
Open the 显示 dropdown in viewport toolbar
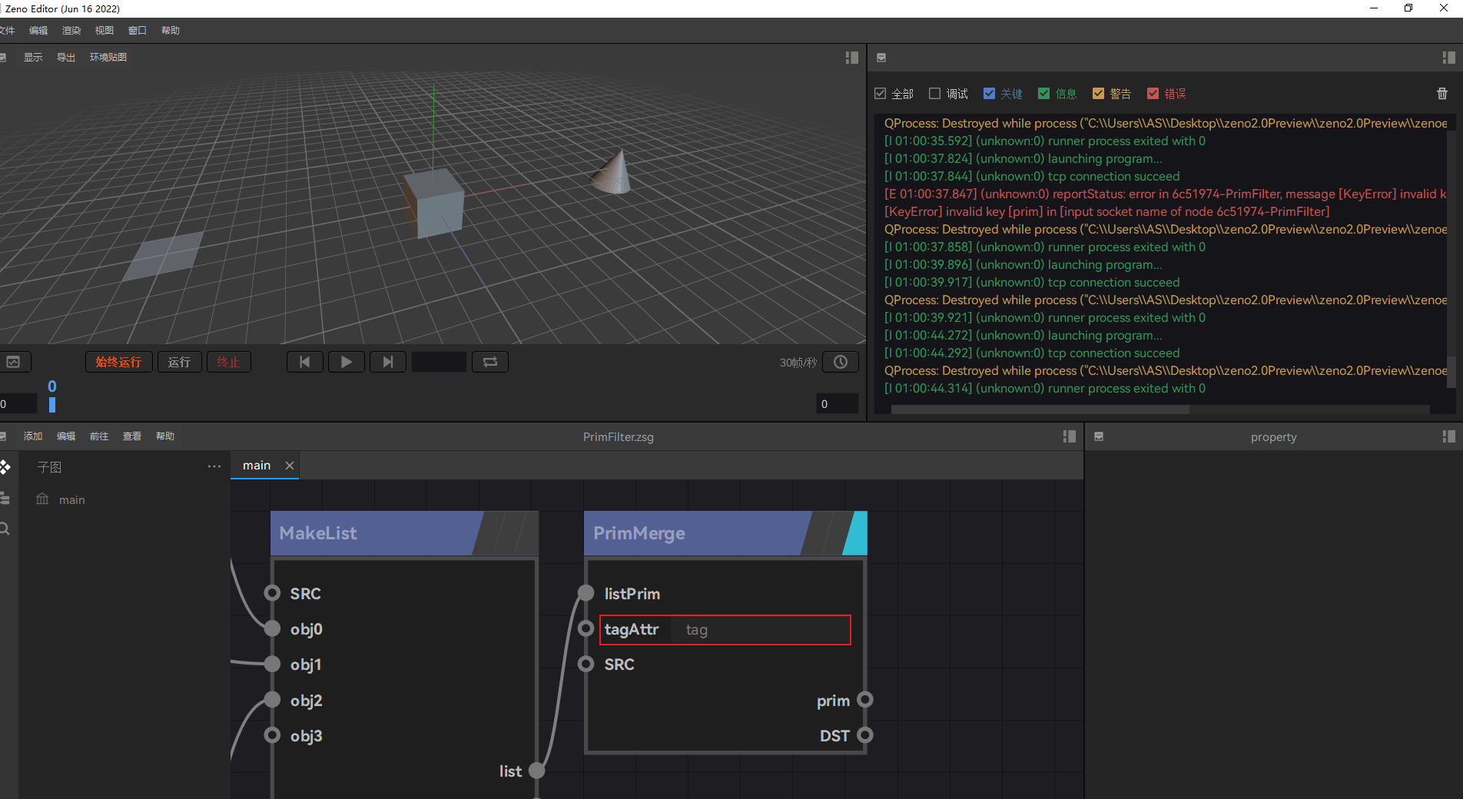click(33, 58)
